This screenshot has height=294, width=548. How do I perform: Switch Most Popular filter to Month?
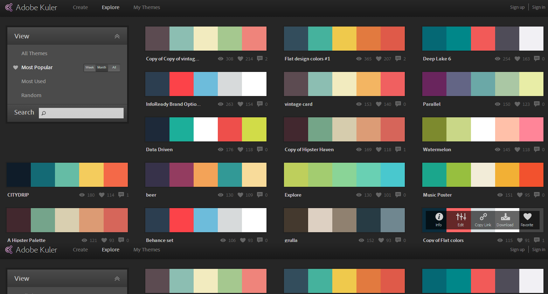tap(102, 68)
